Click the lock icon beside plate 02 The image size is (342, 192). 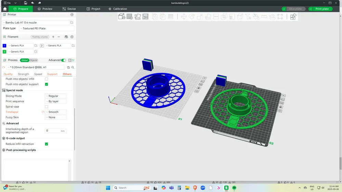281,107
